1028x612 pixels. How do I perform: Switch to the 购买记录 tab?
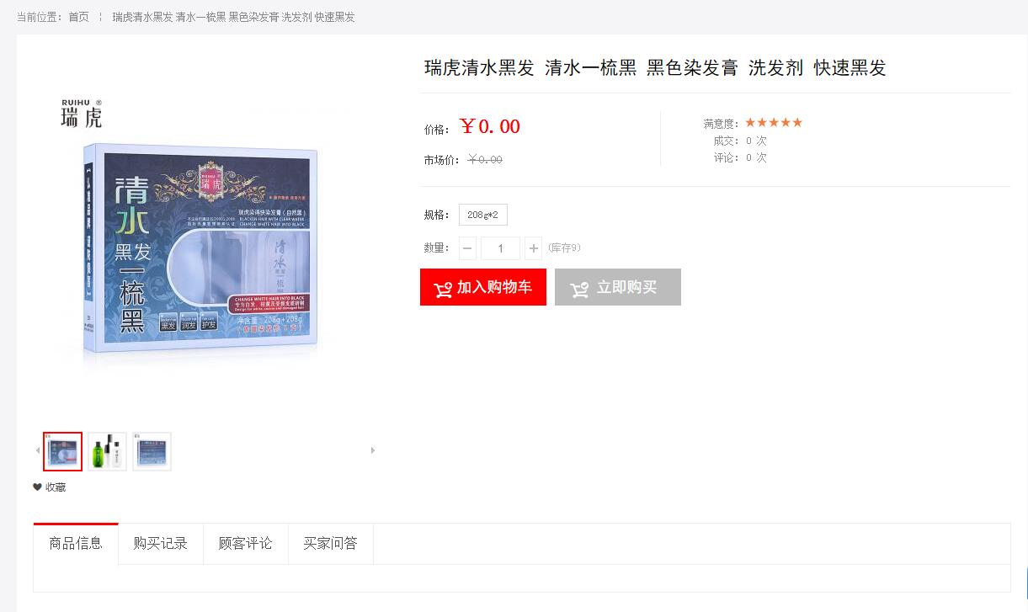tap(161, 544)
